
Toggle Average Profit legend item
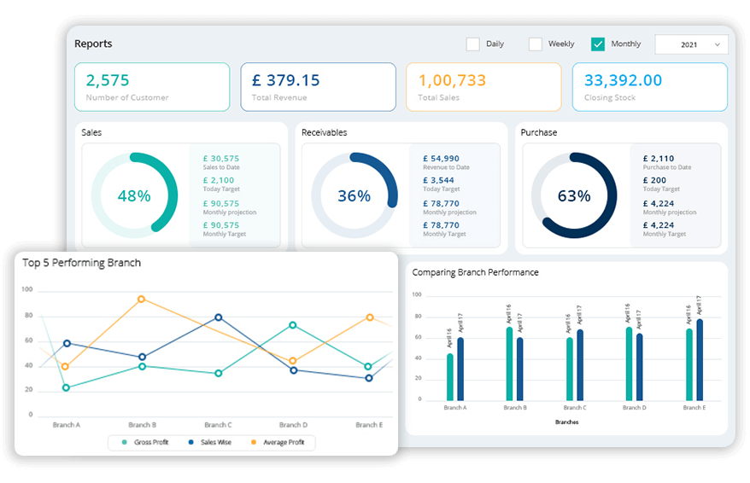point(278,442)
